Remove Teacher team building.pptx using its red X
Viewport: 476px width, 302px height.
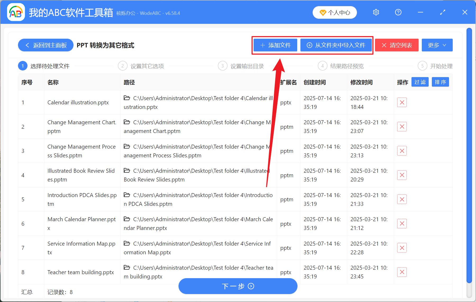[402, 272]
